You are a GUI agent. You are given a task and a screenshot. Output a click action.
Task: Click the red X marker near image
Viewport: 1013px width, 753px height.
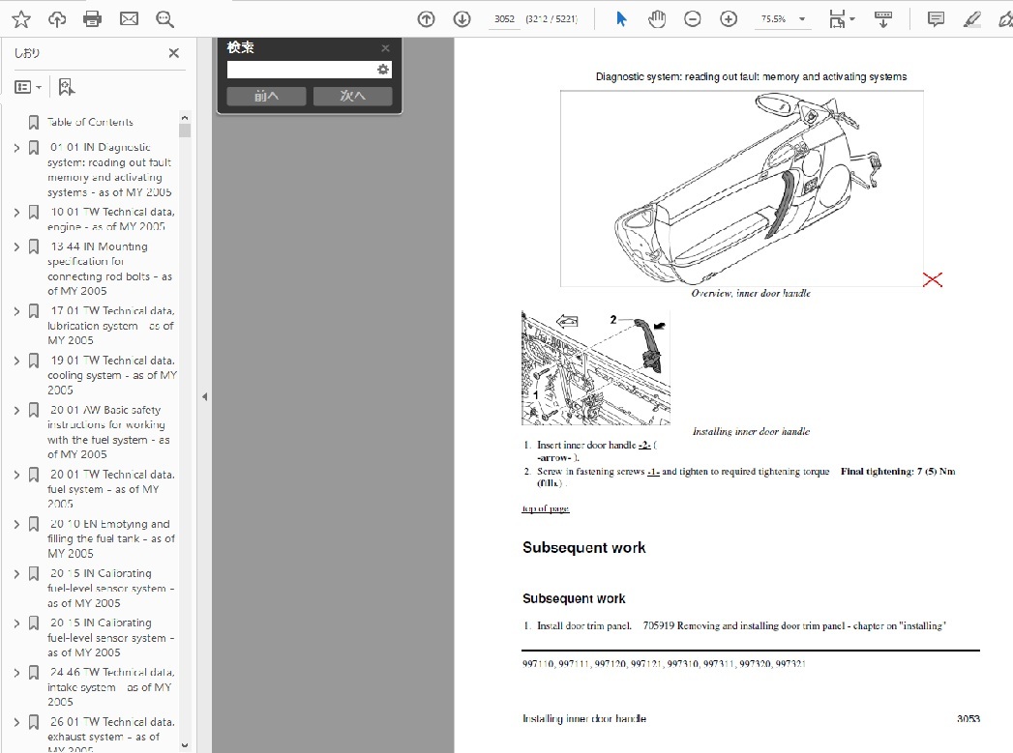pyautogui.click(x=933, y=279)
